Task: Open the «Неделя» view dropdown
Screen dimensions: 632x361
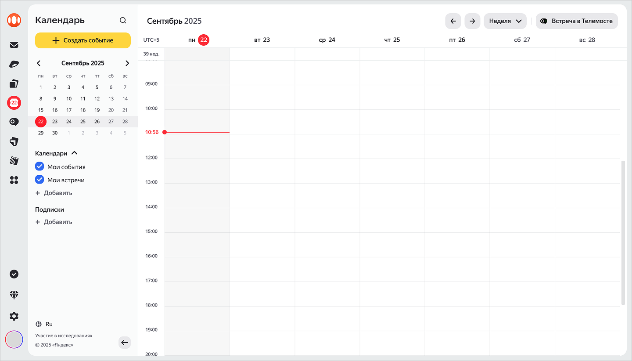Action: [505, 21]
